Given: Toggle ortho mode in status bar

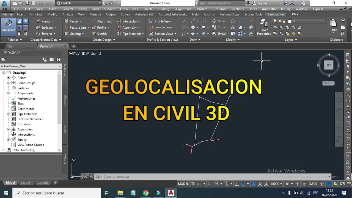Looking at the screenshot, I should tap(210, 184).
